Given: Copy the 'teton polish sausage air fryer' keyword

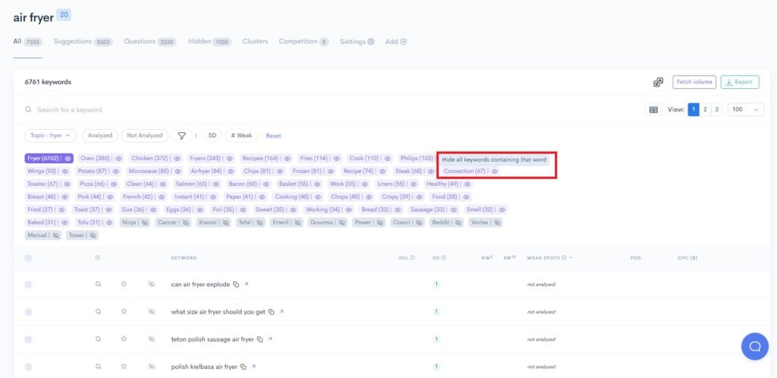Looking at the screenshot, I should coord(258,339).
